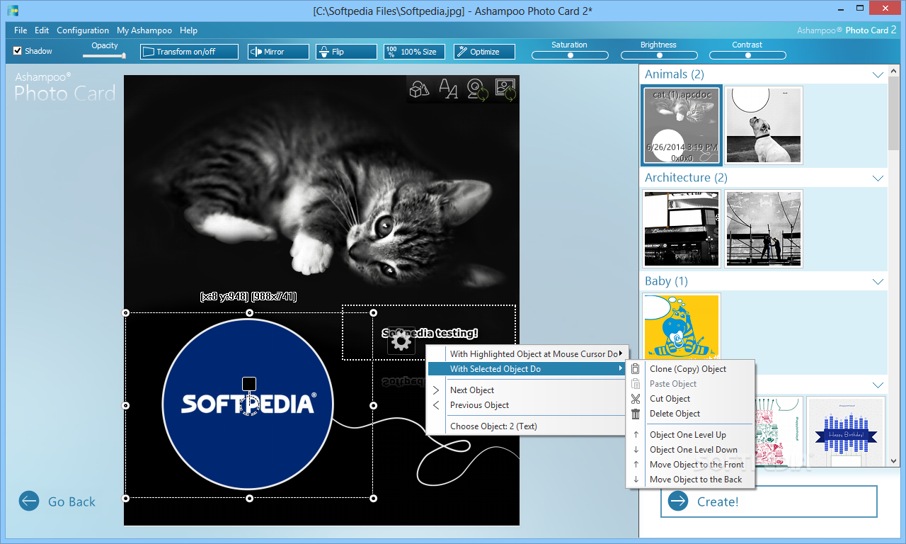Click the Contrast slider

(x=747, y=55)
